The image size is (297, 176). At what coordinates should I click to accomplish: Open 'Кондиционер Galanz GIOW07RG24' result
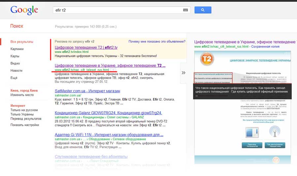[x=108, y=113]
